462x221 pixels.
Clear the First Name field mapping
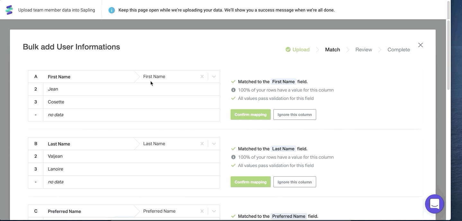click(x=202, y=76)
